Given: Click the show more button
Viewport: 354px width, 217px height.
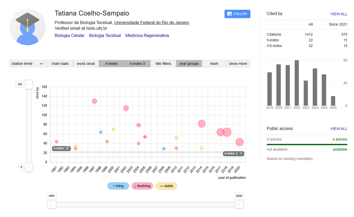Looking at the screenshot, I should point(238,64).
